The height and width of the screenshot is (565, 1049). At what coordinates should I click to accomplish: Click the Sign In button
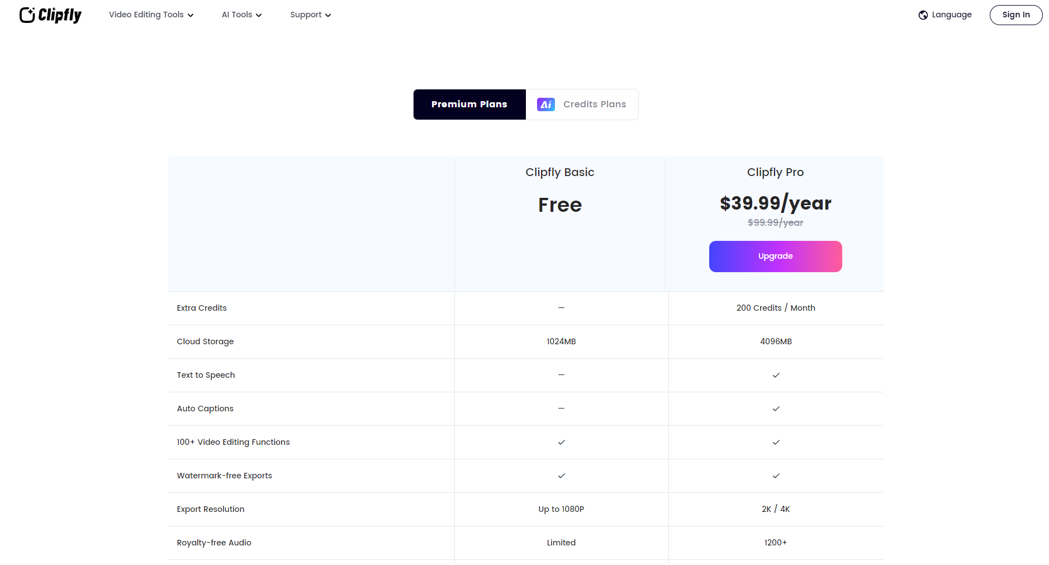point(1016,15)
